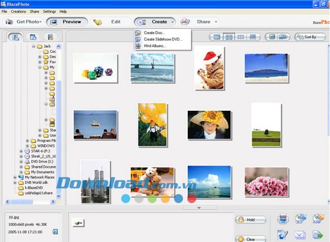This screenshot has height=242, width=330.
Task: Select the small thumbnails grid view
Action: [241, 37]
